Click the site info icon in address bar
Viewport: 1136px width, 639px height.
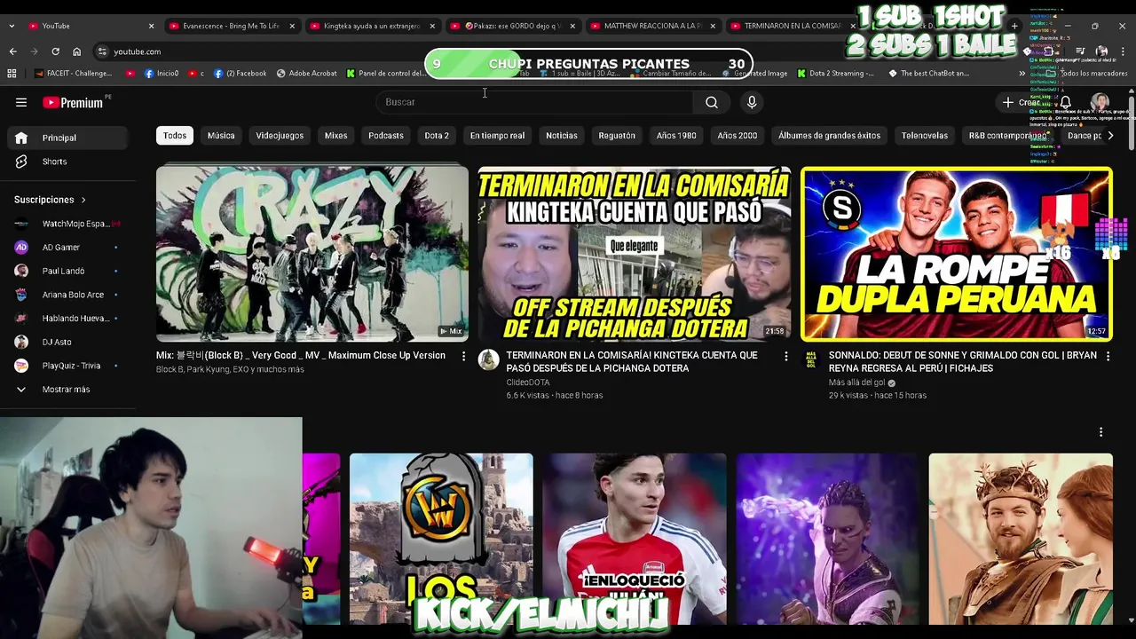click(x=103, y=51)
